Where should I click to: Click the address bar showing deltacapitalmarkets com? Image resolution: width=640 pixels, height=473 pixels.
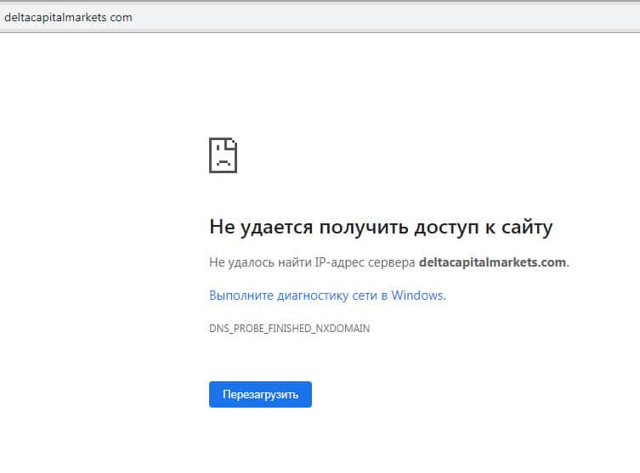pyautogui.click(x=320, y=18)
